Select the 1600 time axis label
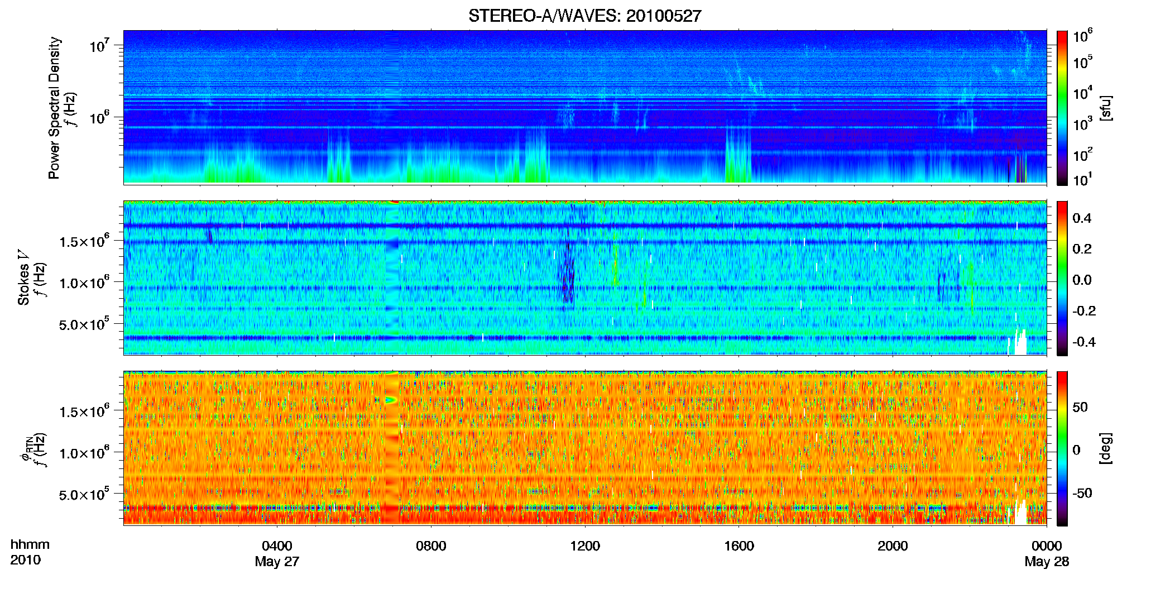 pyautogui.click(x=739, y=546)
